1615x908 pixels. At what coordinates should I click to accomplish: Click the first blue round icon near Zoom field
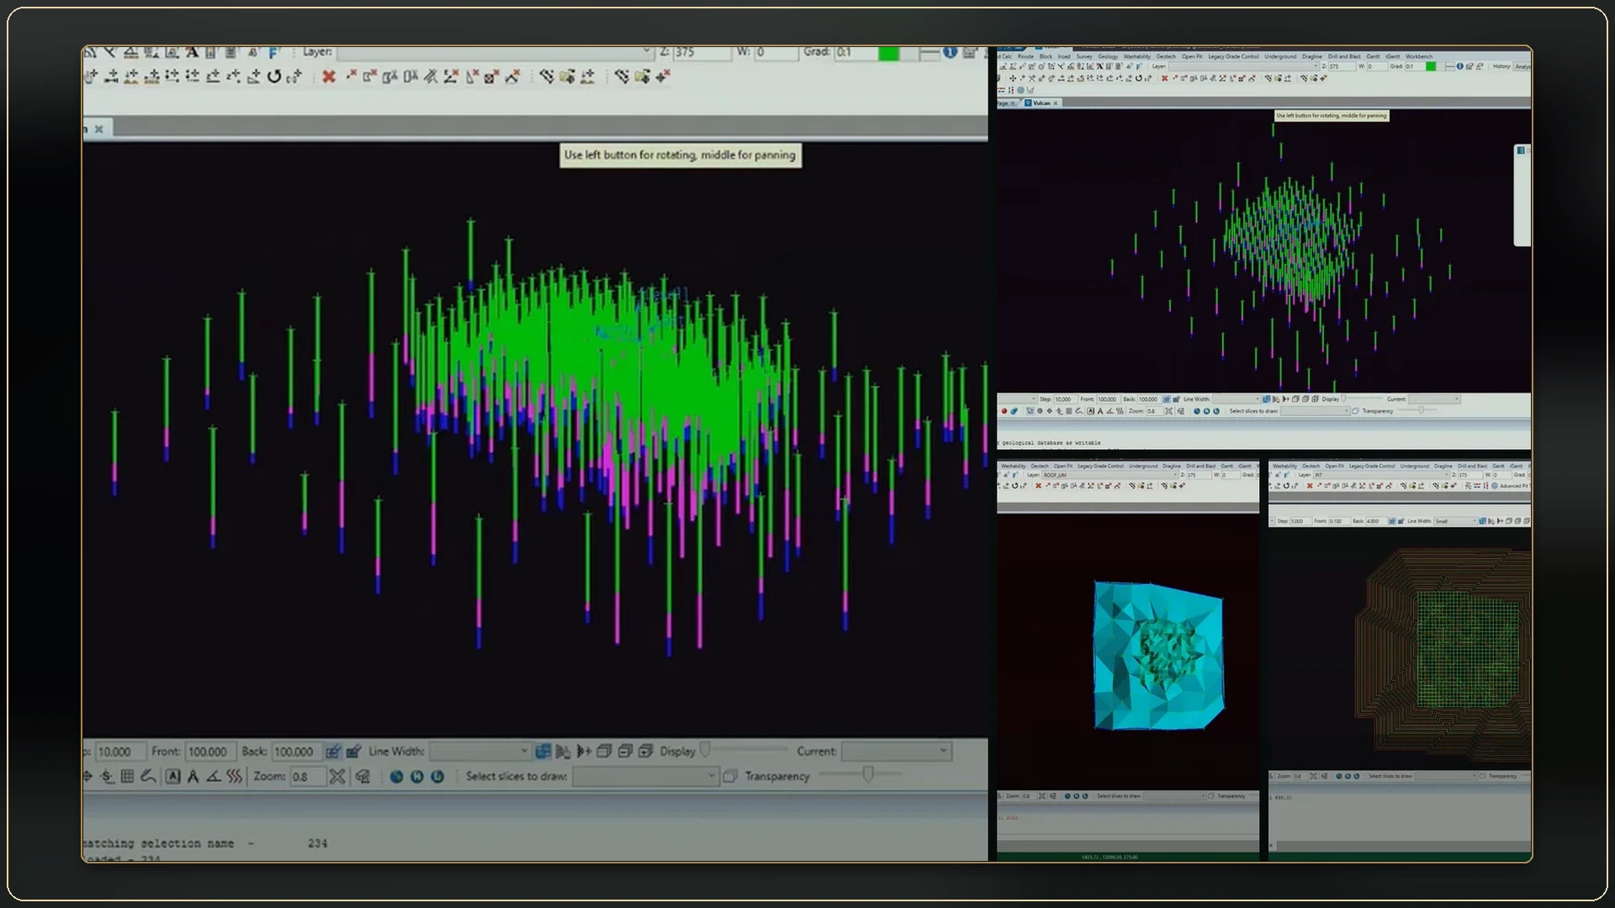point(396,777)
